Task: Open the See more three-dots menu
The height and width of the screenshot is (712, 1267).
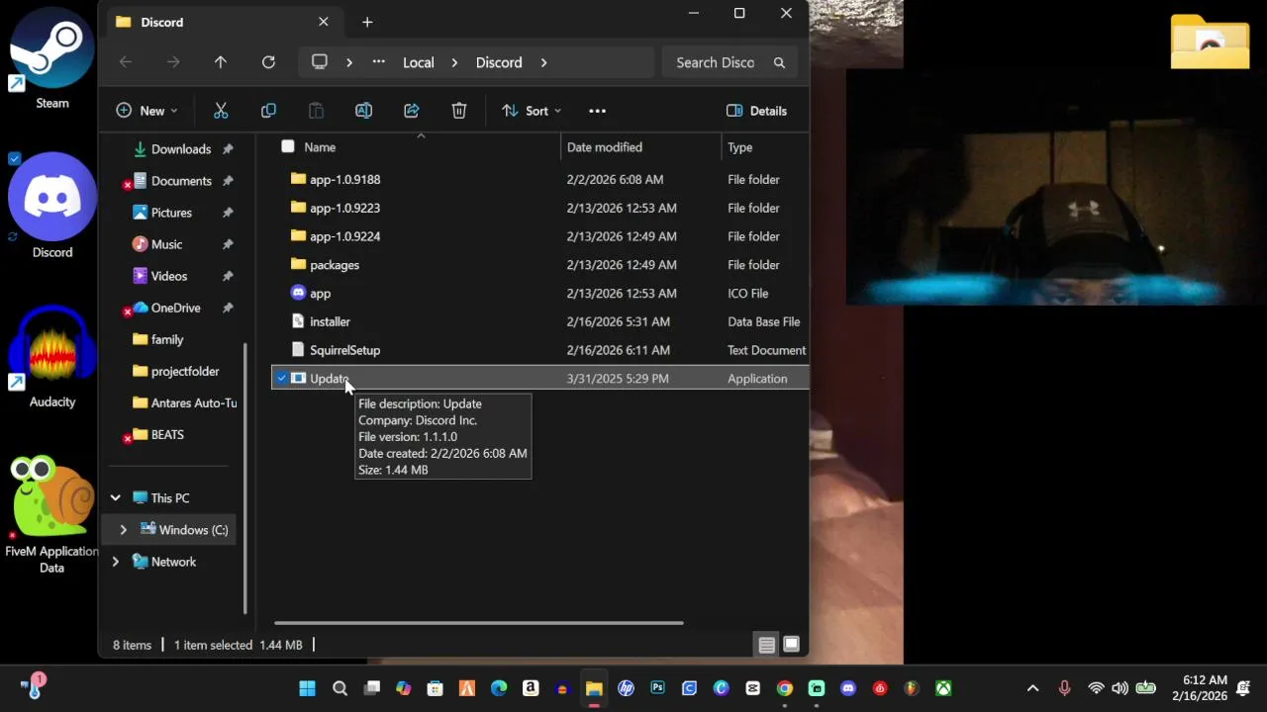Action: tap(597, 111)
